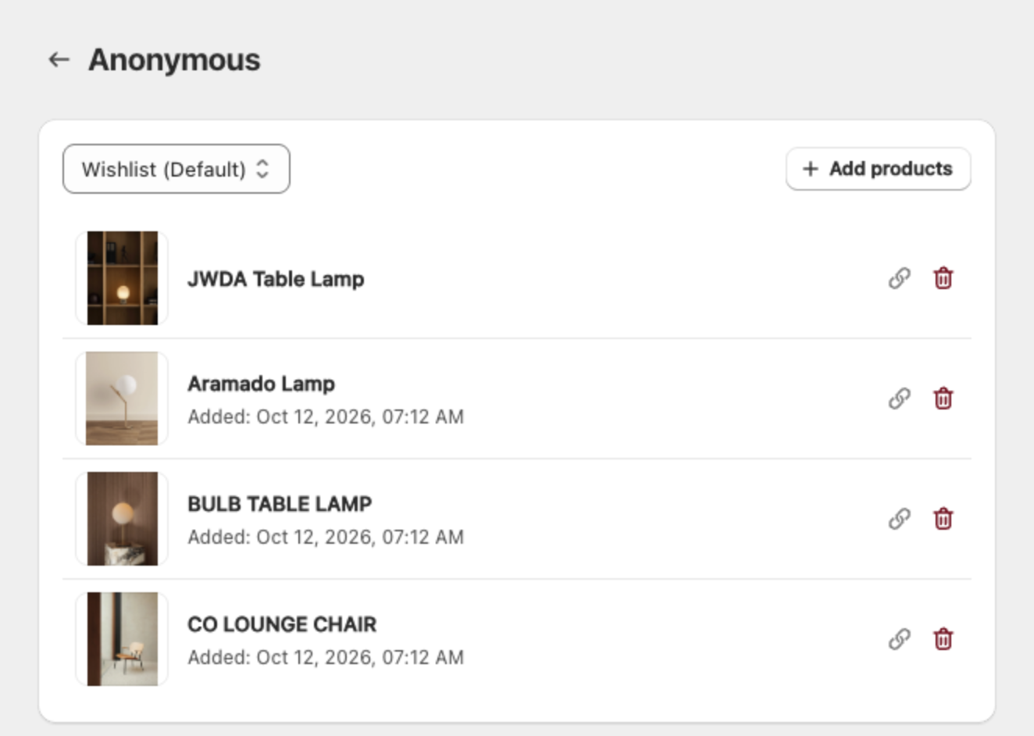This screenshot has width=1034, height=736.
Task: Click the BULB TABLE LAMP name
Action: click(x=280, y=504)
